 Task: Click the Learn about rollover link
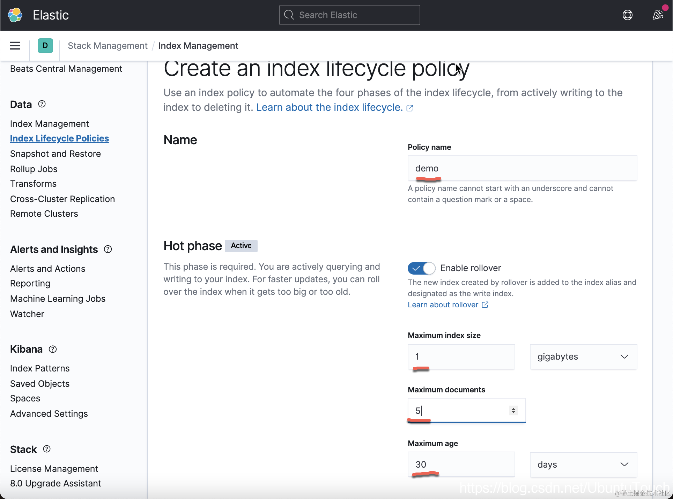[443, 305]
